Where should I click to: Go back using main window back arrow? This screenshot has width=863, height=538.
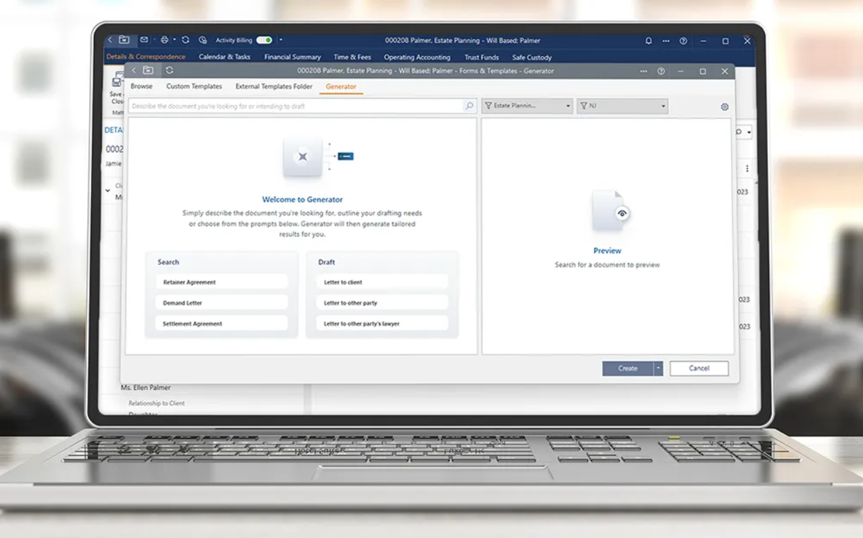pos(110,40)
